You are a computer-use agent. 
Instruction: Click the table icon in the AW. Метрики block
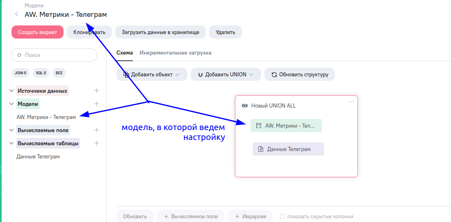(259, 126)
